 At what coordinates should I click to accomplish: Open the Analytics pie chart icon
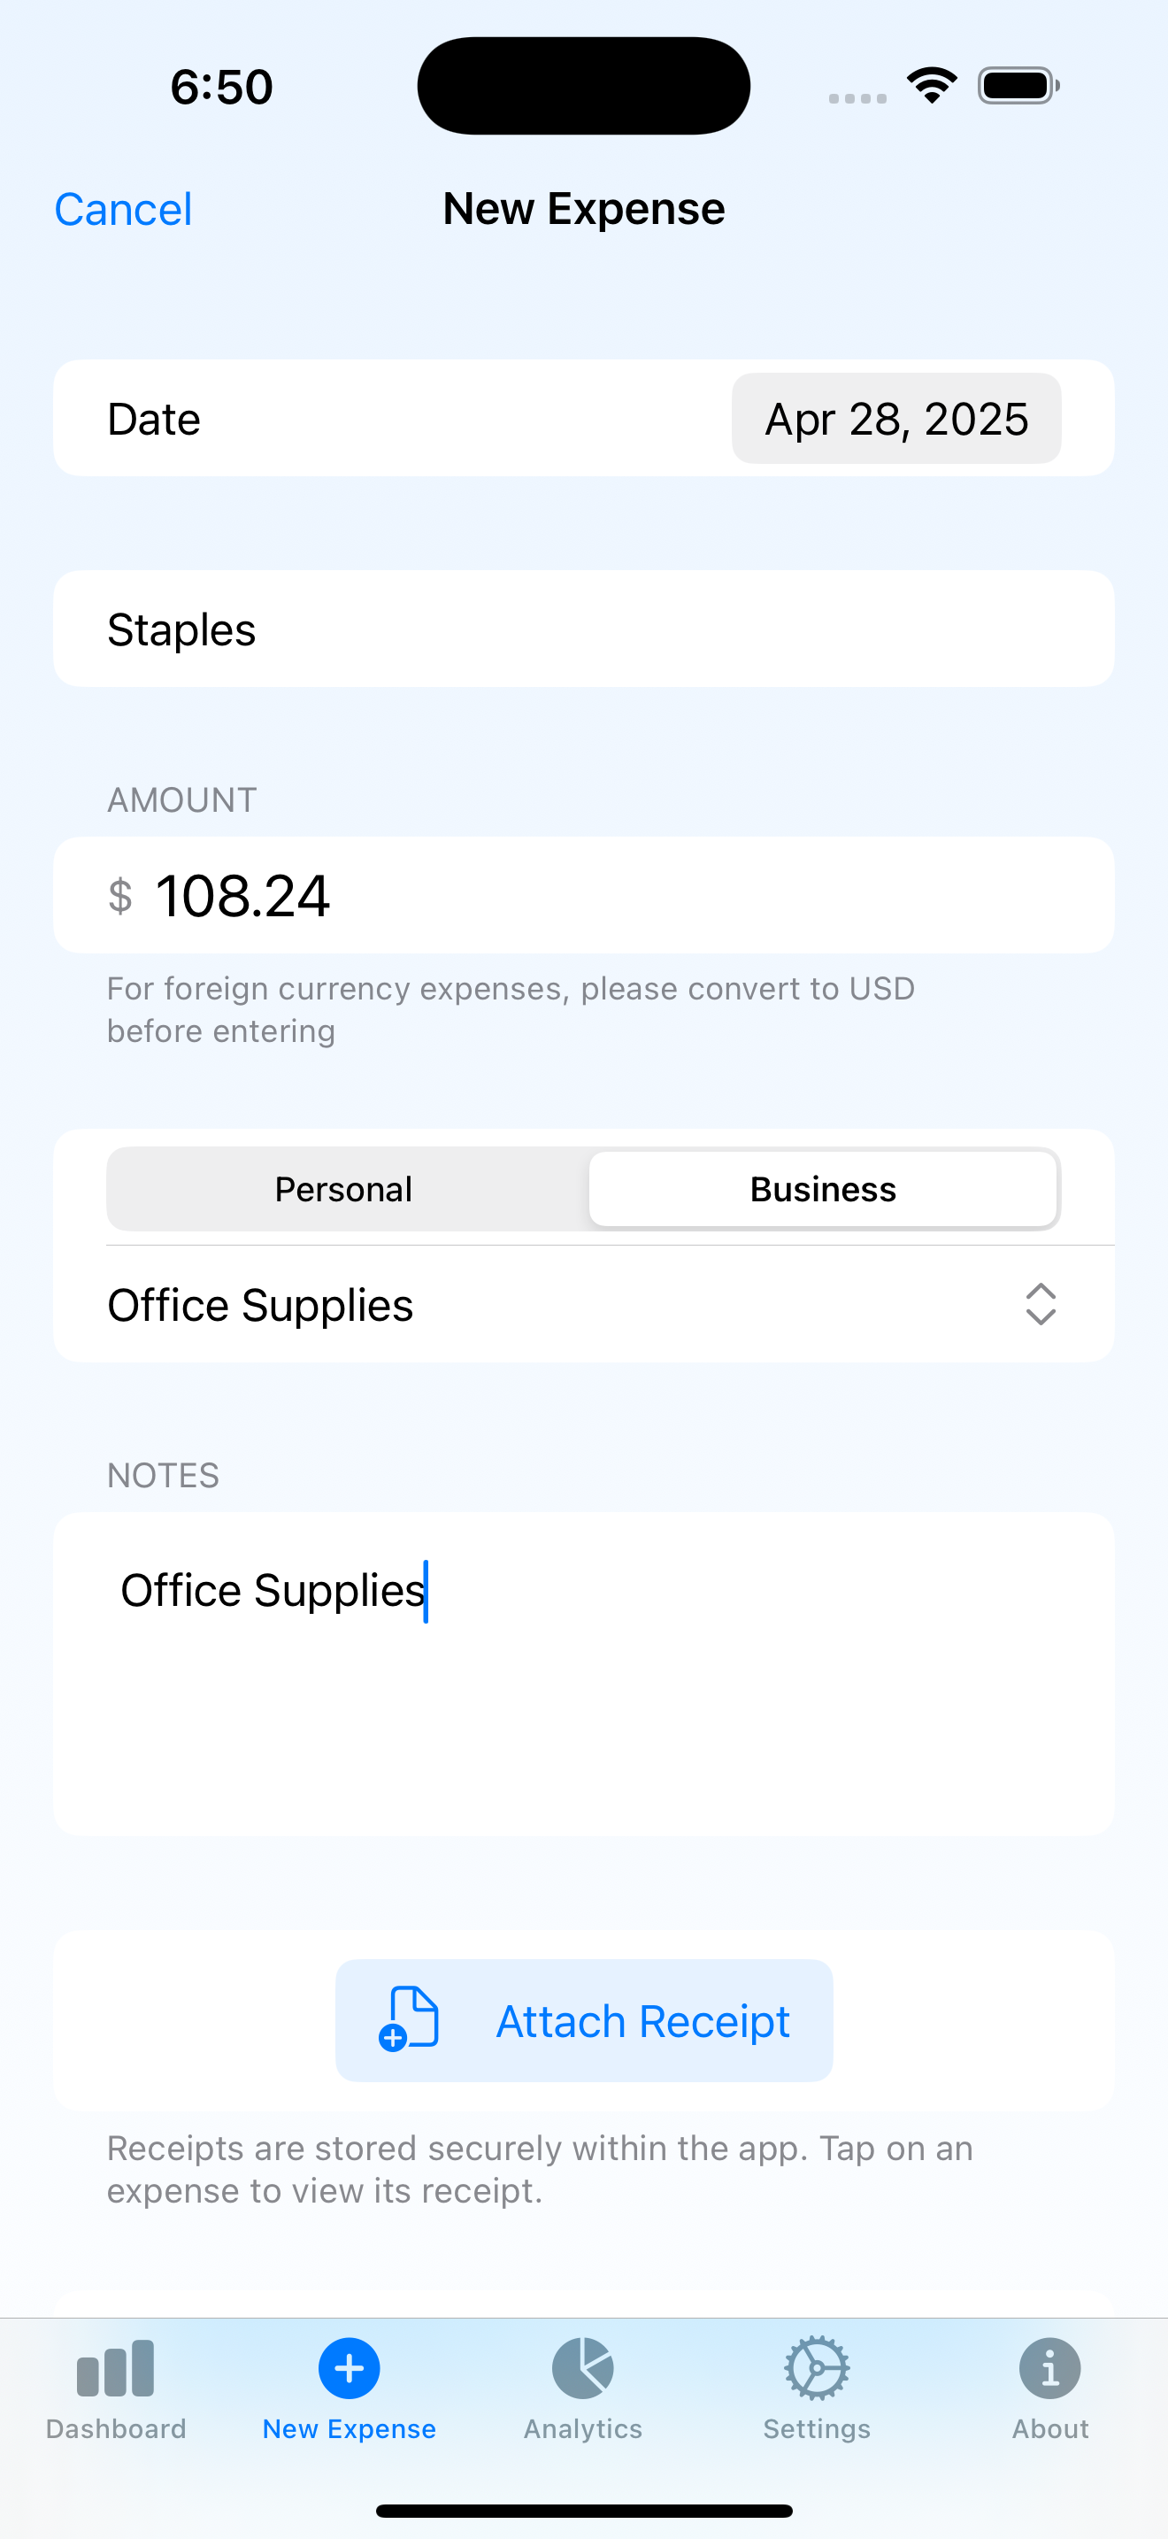coord(583,2367)
